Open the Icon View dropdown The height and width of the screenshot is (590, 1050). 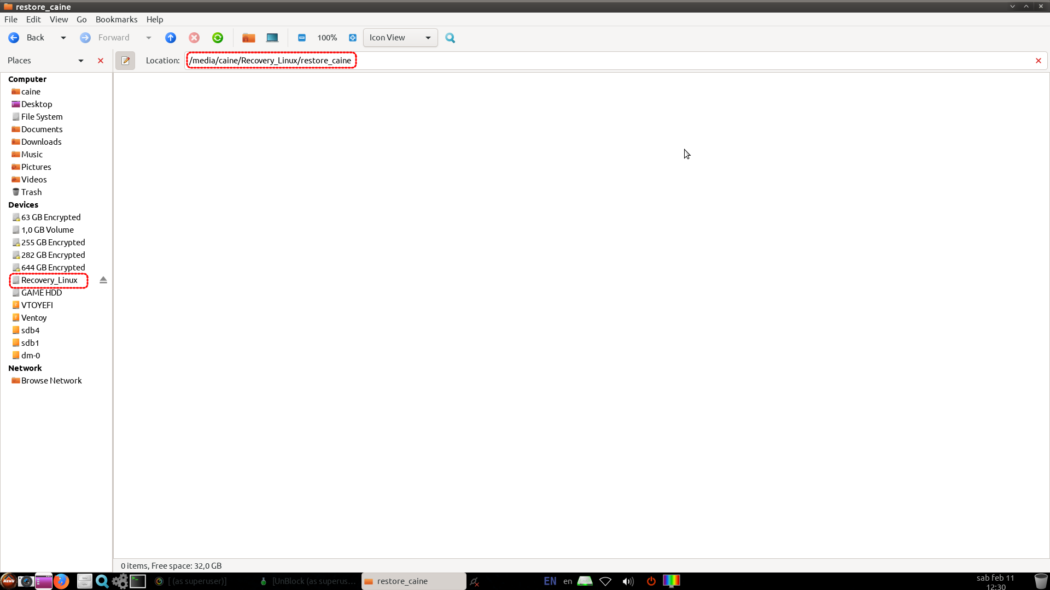[400, 38]
